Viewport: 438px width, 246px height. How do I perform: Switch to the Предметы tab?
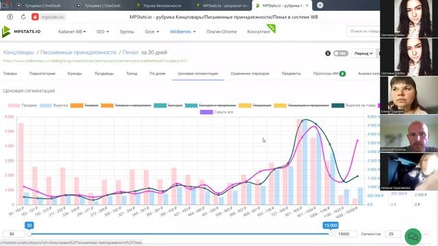292,74
